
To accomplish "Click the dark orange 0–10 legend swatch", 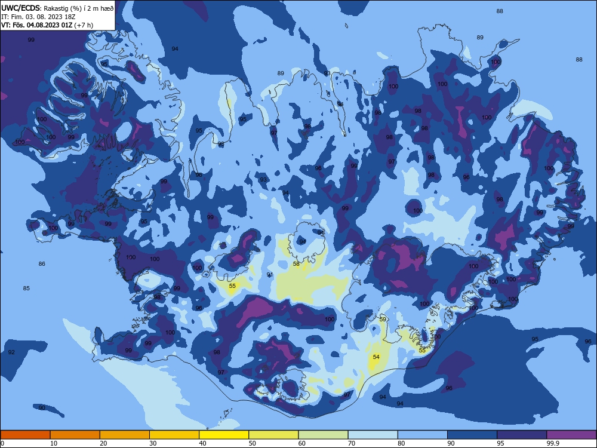I will click(x=25, y=435).
